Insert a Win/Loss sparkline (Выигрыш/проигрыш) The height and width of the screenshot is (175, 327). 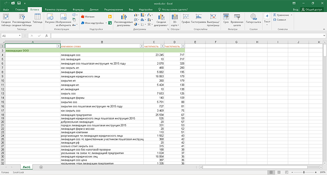coord(213,20)
